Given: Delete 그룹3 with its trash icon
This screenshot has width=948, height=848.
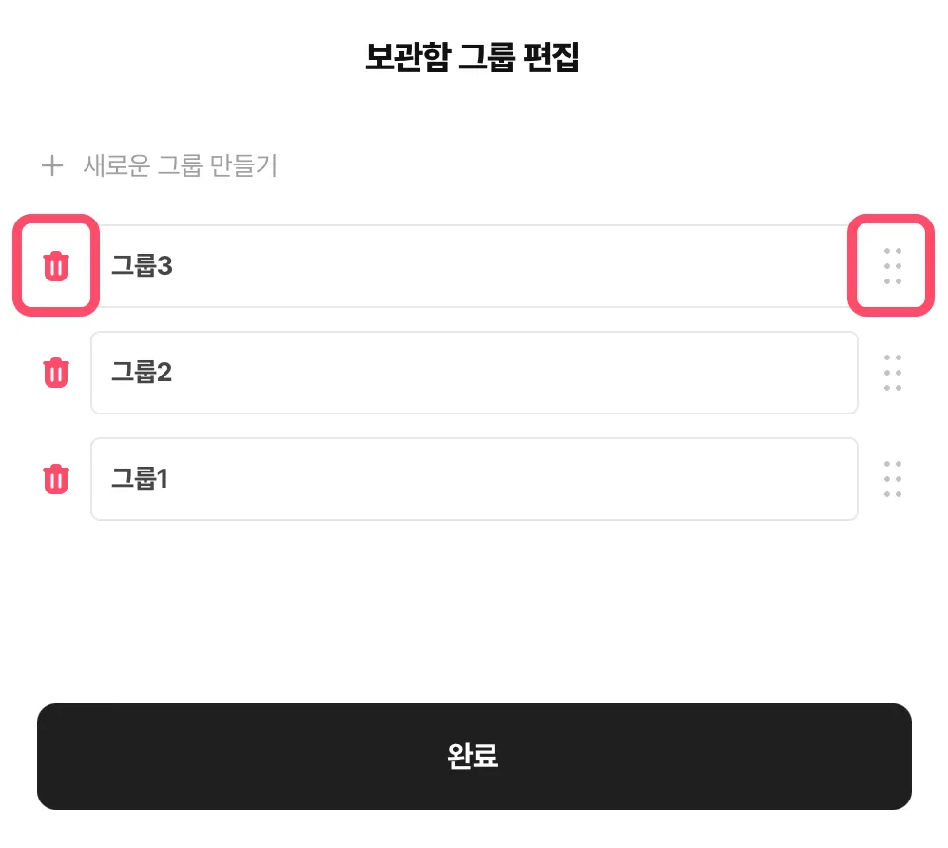Looking at the screenshot, I should pyautogui.click(x=56, y=266).
